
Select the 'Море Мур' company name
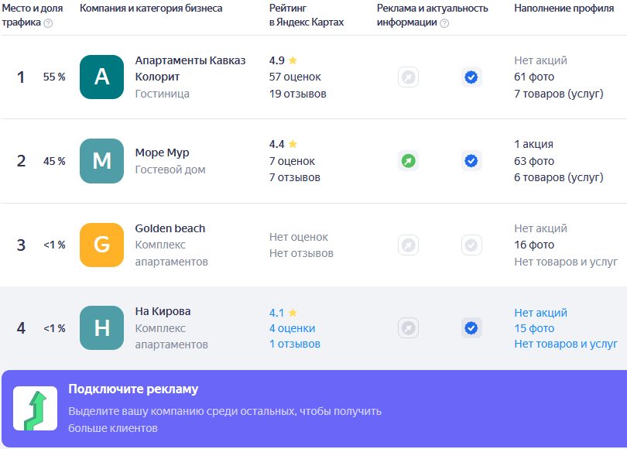tap(162, 153)
